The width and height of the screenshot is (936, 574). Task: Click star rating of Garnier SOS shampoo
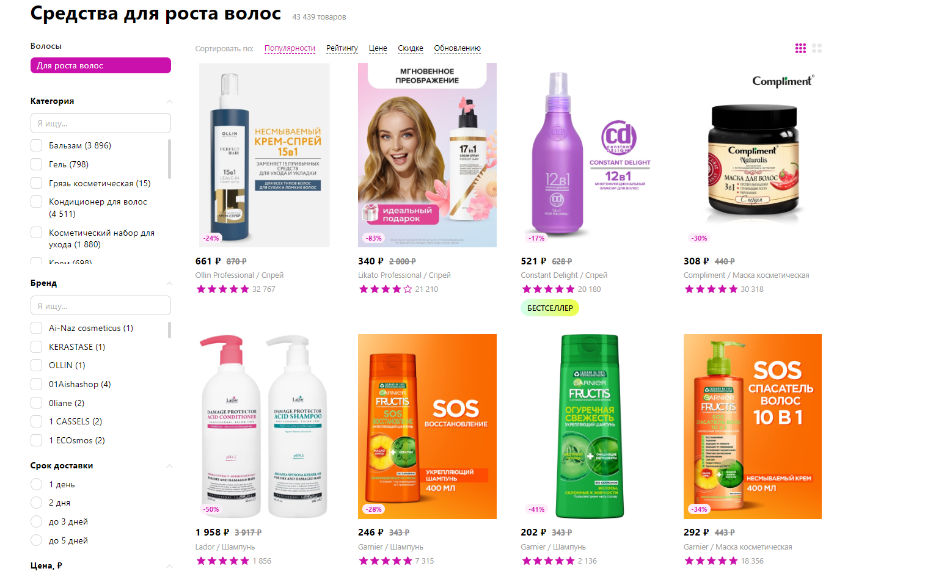(386, 561)
